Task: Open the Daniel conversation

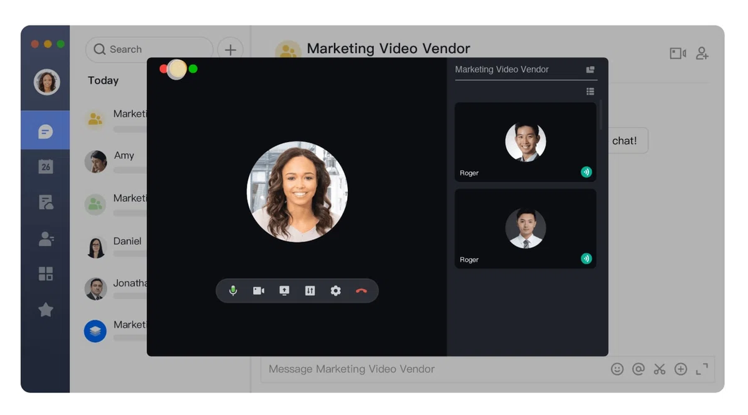Action: tap(116, 247)
